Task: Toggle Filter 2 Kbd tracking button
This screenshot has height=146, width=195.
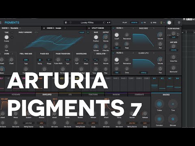Action: [117, 73]
